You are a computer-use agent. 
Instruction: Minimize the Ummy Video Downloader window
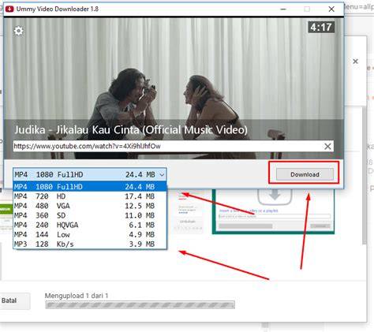(283, 9)
